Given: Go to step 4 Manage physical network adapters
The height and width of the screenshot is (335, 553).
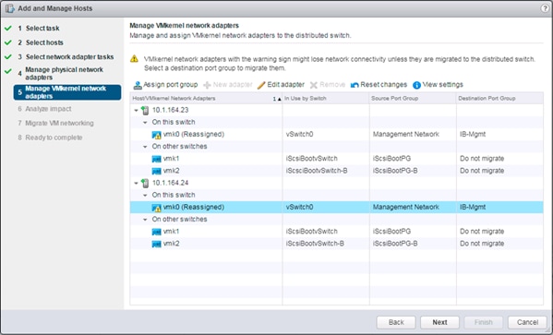Looking at the screenshot, I should (x=64, y=73).
